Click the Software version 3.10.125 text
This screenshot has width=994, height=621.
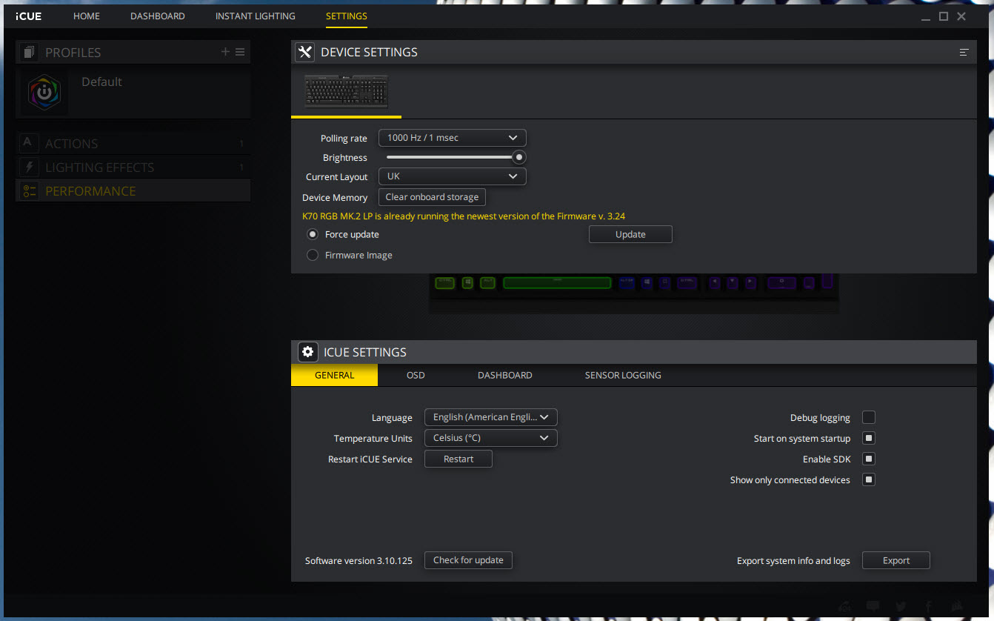click(x=358, y=561)
